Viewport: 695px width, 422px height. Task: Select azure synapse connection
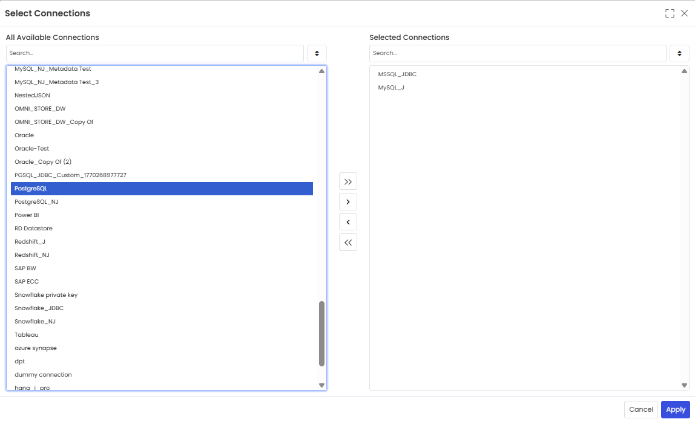(162, 348)
